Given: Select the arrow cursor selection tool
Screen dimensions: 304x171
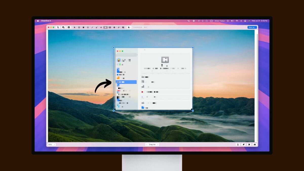Looking at the screenshot, I should coord(74,27).
